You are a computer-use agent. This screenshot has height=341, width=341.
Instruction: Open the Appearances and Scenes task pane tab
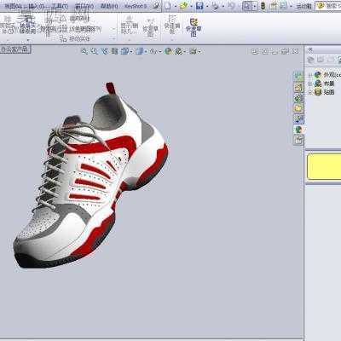(x=298, y=130)
